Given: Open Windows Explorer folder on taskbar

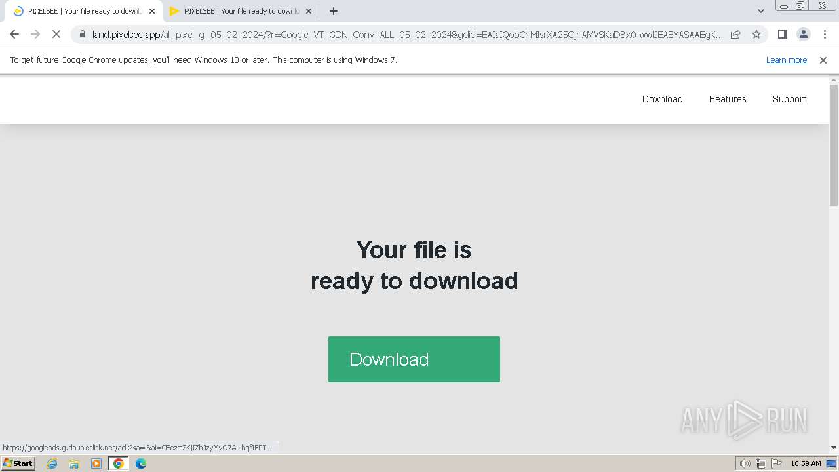Looking at the screenshot, I should (74, 463).
